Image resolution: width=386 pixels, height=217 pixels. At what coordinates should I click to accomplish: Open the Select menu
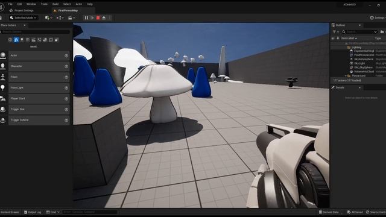pyautogui.click(x=67, y=4)
